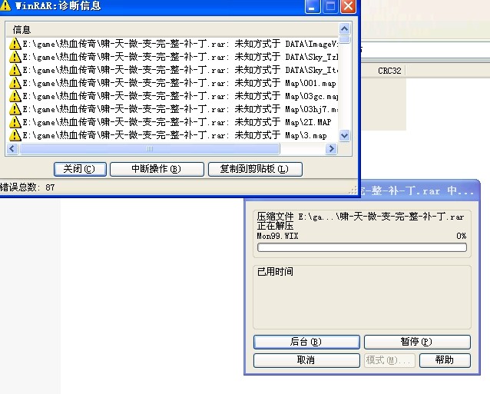This screenshot has height=394, width=490.
Task: Click warning icon of DATA\ImageV row
Action: 15,44
